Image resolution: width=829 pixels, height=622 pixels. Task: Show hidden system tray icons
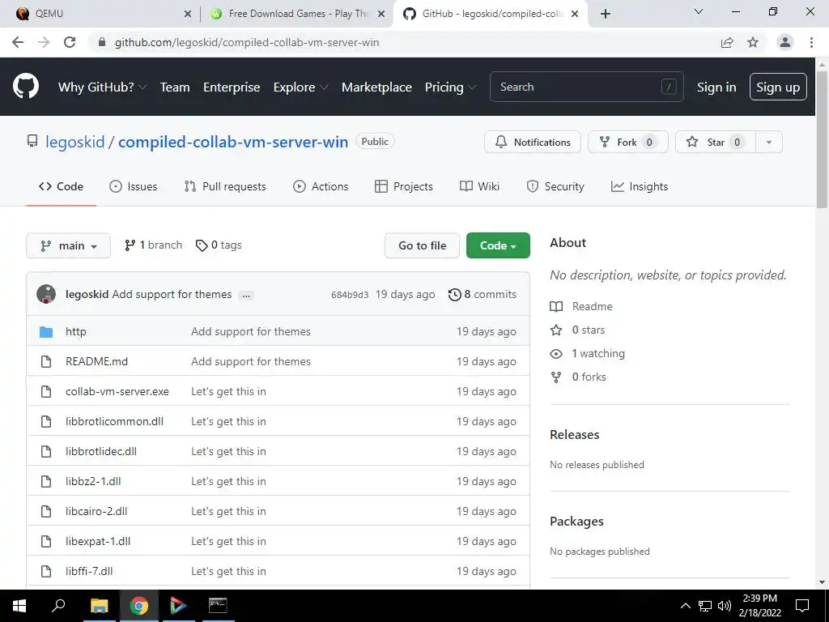point(685,606)
